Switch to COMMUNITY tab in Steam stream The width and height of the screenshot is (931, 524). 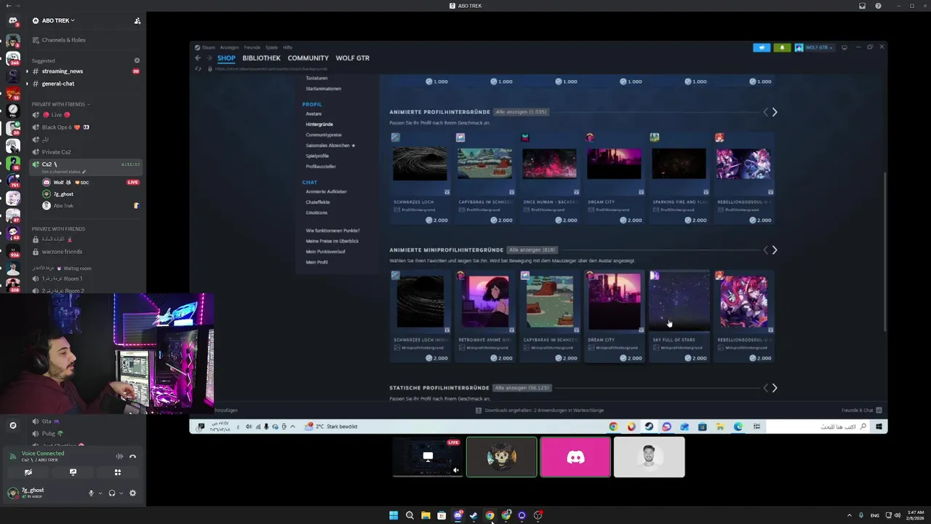308,58
